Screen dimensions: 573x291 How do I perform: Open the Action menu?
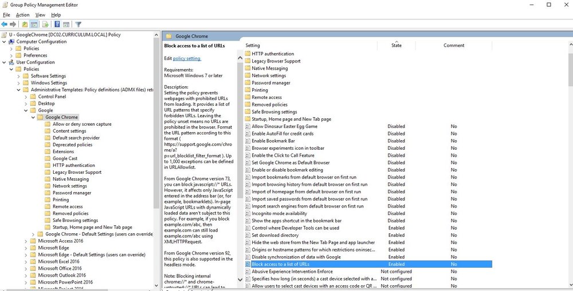[x=22, y=15]
